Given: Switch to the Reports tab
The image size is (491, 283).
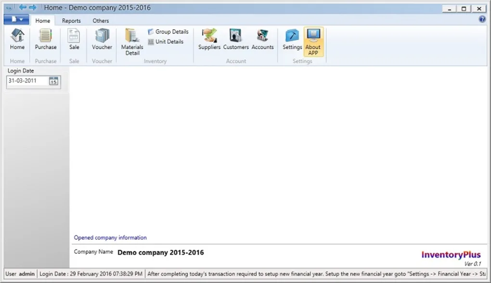Looking at the screenshot, I should click(x=71, y=21).
